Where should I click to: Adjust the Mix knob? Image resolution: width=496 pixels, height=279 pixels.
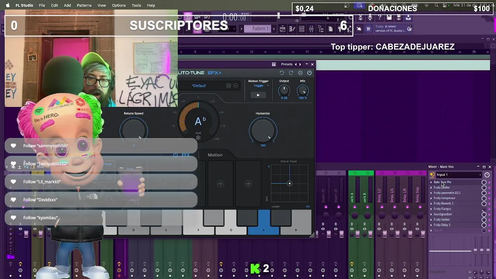303,91
